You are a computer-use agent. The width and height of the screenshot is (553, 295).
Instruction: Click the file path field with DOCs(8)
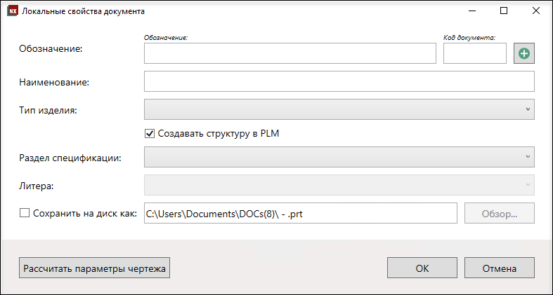coord(301,213)
